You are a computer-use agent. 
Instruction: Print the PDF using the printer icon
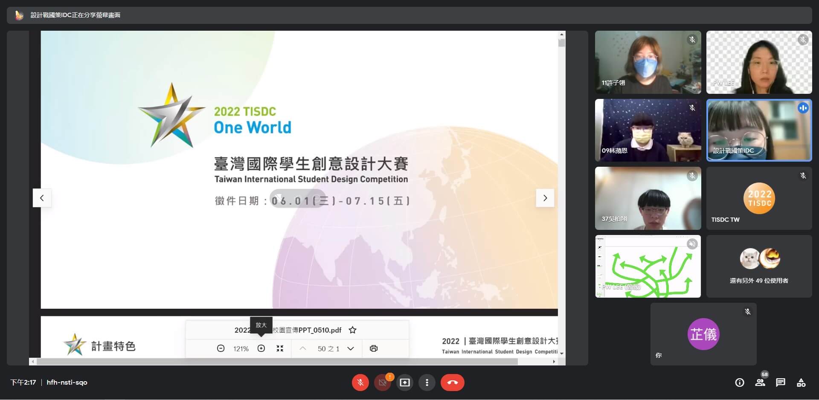374,348
